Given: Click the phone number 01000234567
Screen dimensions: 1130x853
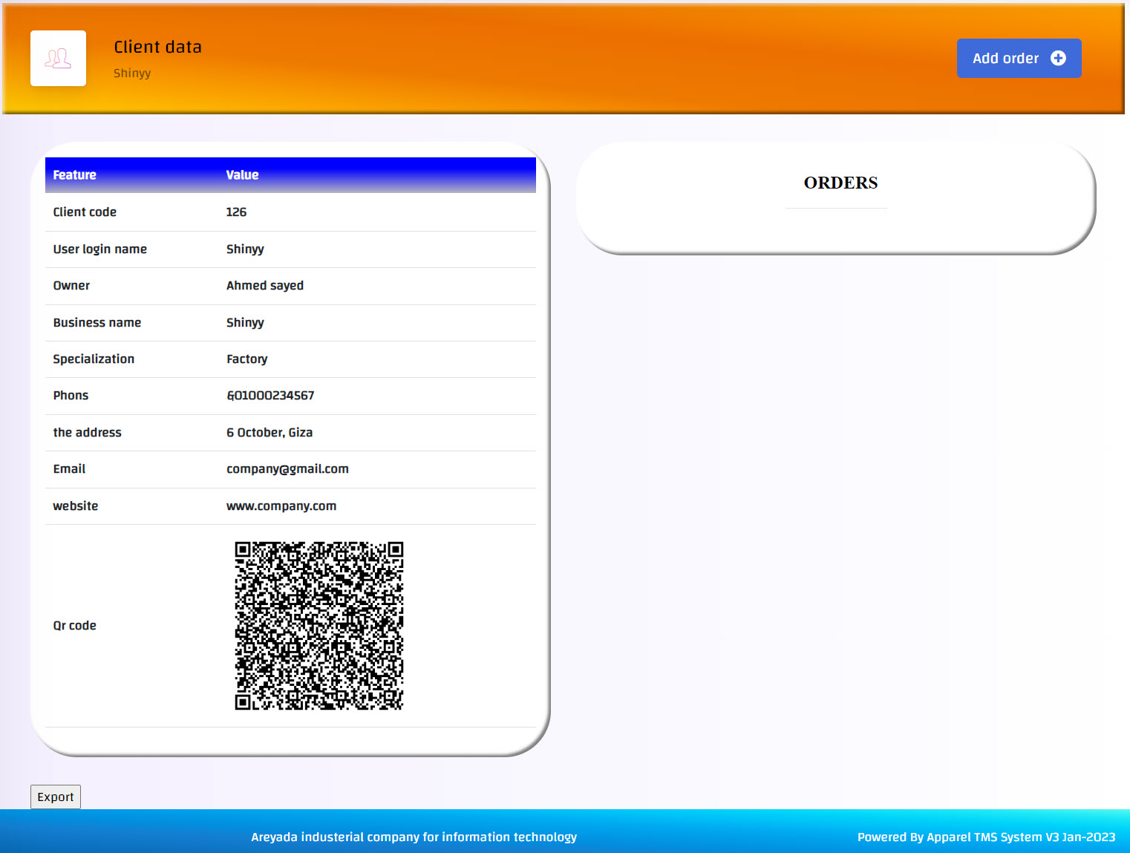Looking at the screenshot, I should 270,396.
